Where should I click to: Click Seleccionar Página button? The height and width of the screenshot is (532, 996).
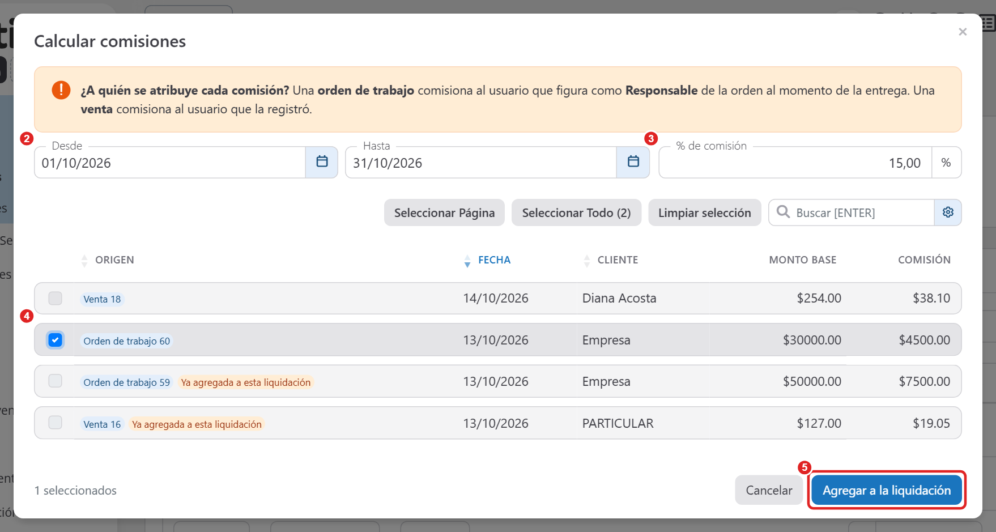coord(444,212)
